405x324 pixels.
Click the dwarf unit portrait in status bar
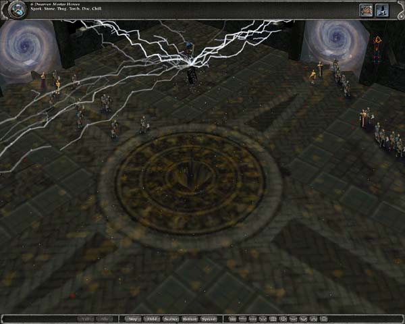click(x=17, y=10)
